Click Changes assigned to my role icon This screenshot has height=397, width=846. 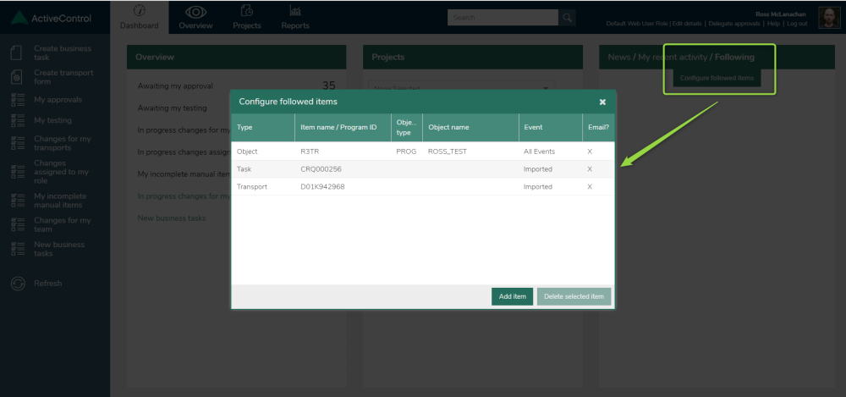[x=18, y=172]
